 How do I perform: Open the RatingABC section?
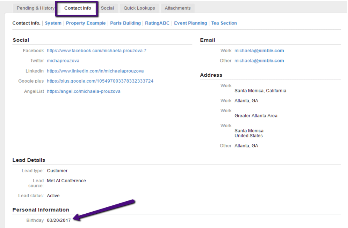pyautogui.click(x=157, y=23)
